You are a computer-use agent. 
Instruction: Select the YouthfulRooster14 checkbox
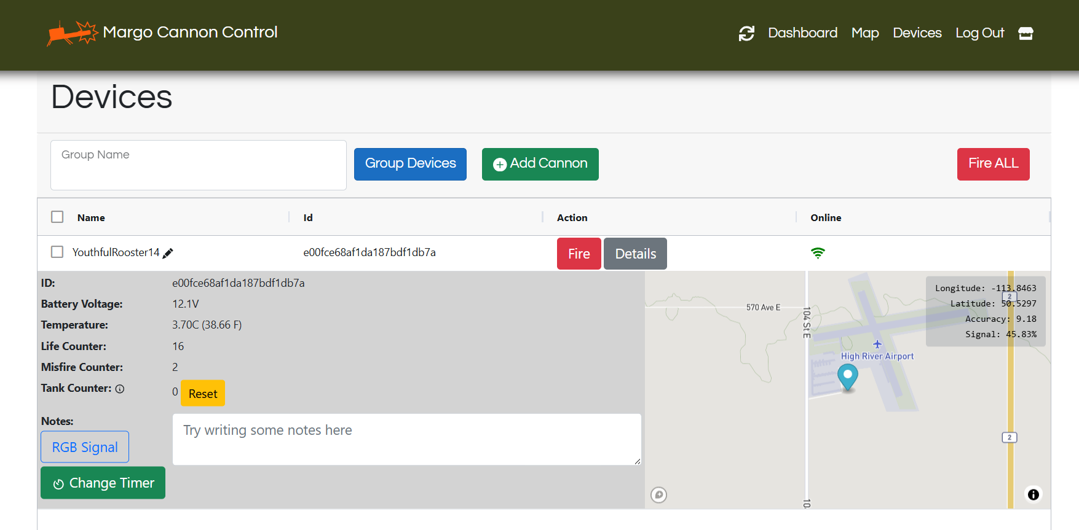click(x=57, y=252)
